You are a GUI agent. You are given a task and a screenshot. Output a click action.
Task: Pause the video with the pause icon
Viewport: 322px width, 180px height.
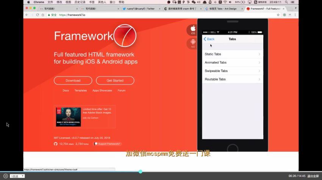coord(6,176)
